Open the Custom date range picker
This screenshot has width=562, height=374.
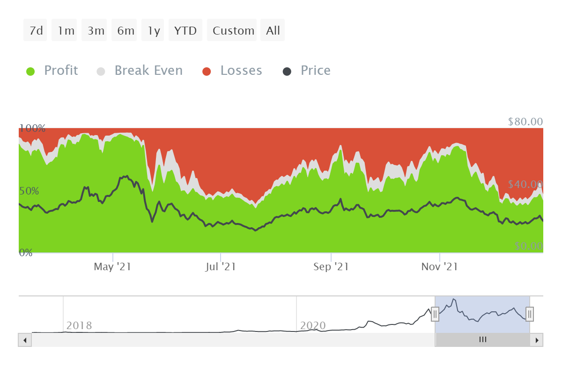pyautogui.click(x=233, y=30)
